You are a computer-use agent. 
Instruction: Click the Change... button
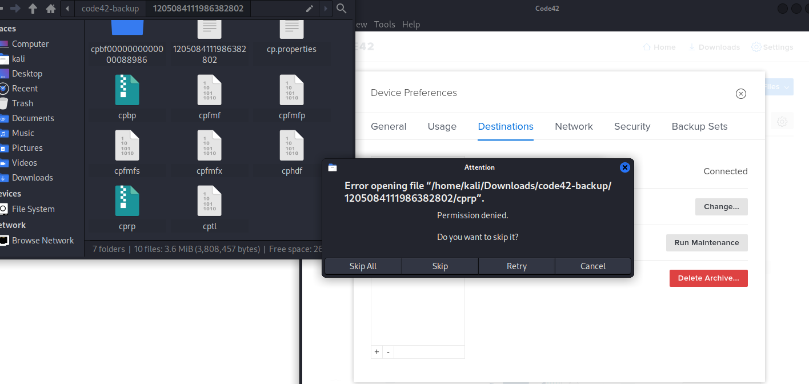pyautogui.click(x=721, y=207)
